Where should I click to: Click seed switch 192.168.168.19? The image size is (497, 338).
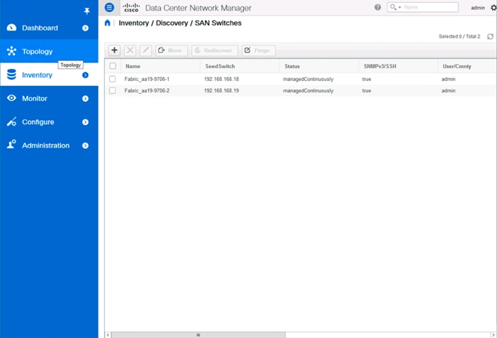point(221,91)
